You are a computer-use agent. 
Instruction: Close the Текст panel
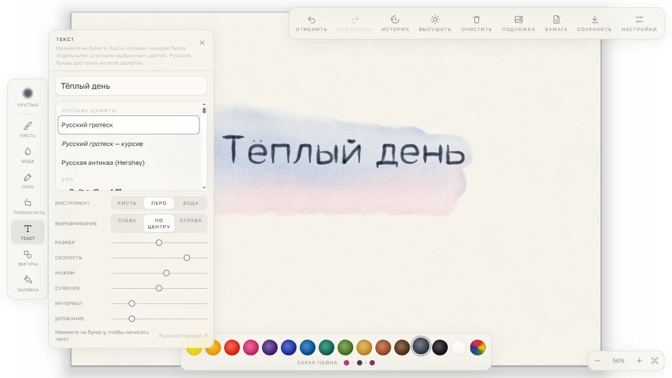[202, 43]
